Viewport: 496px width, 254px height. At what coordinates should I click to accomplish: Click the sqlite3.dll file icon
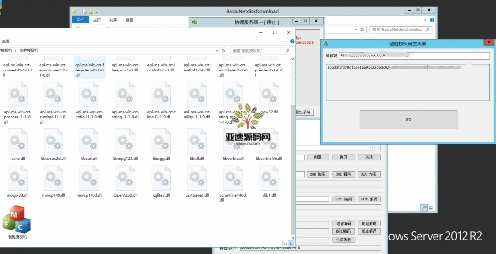pos(161,179)
